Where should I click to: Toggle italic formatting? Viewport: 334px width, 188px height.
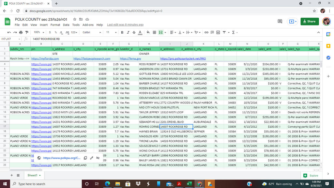[x=128, y=32]
